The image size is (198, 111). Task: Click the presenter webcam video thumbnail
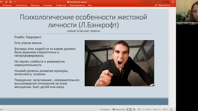click(187, 12)
